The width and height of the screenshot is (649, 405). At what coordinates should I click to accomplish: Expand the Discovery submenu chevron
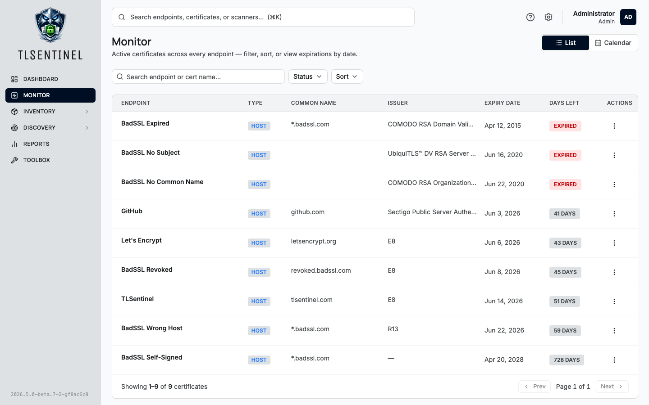pos(87,128)
